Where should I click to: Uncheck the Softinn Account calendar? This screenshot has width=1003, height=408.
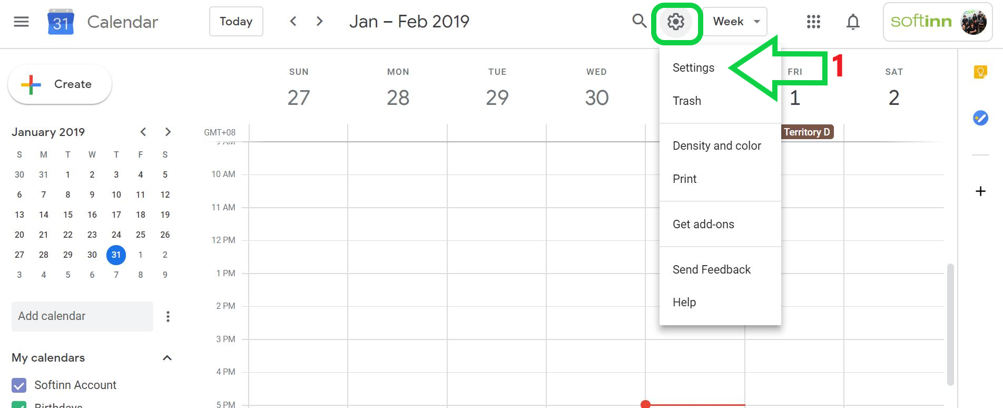click(x=19, y=385)
